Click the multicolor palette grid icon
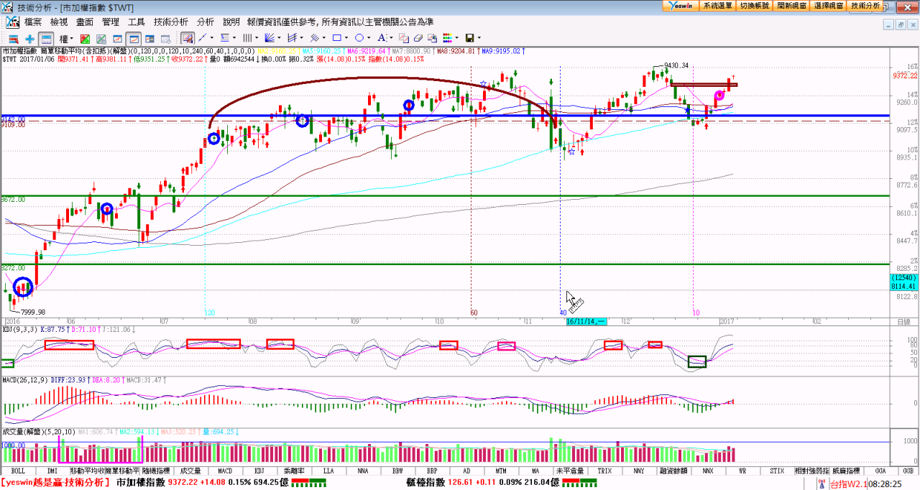Screen dimensions: 920x490 coord(447,38)
